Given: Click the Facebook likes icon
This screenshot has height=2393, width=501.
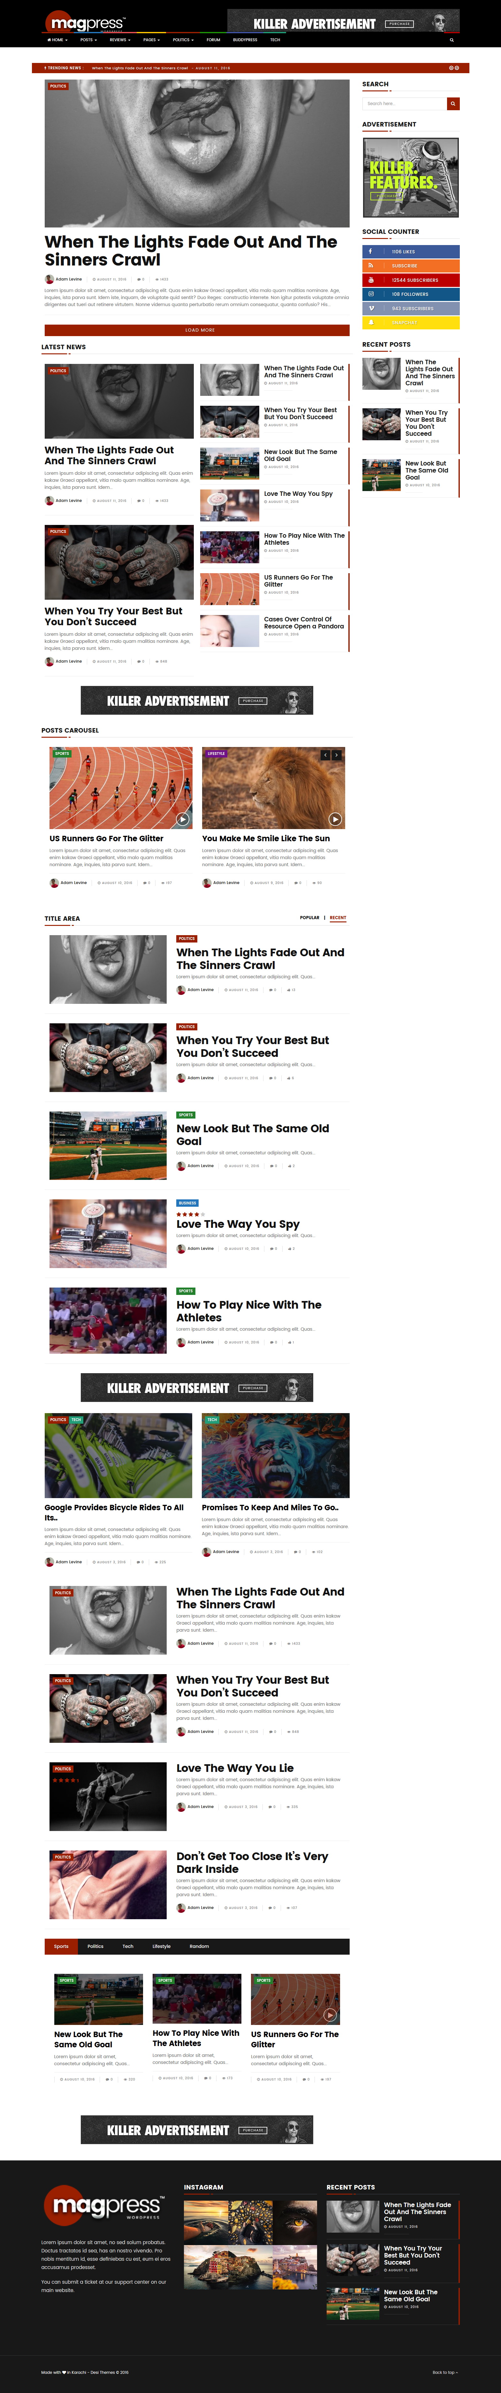Looking at the screenshot, I should tap(370, 252).
